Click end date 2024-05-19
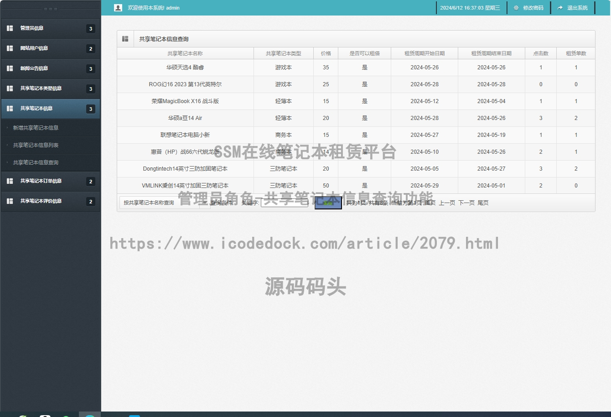Viewport: 611px width, 417px height. [492, 135]
